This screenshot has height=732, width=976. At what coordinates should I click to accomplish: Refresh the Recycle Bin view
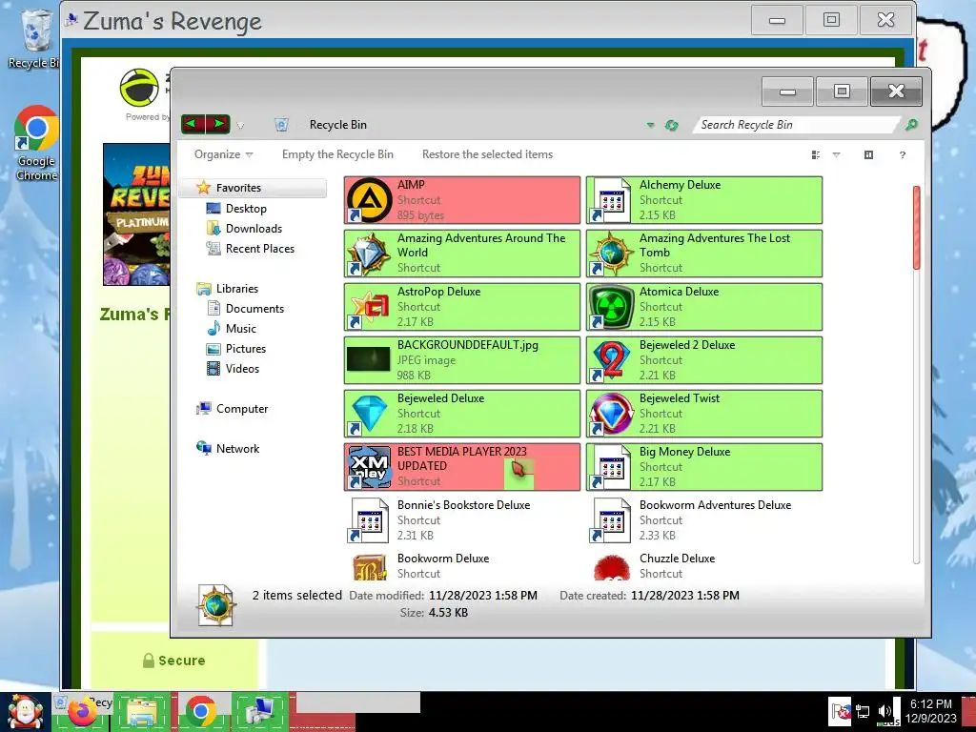(671, 125)
